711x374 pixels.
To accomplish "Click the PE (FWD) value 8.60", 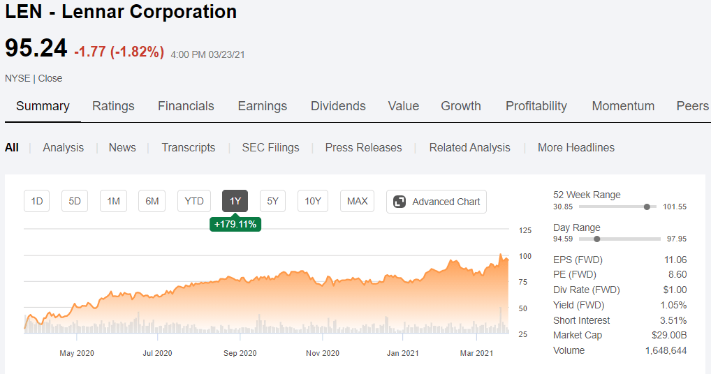I will pos(677,274).
